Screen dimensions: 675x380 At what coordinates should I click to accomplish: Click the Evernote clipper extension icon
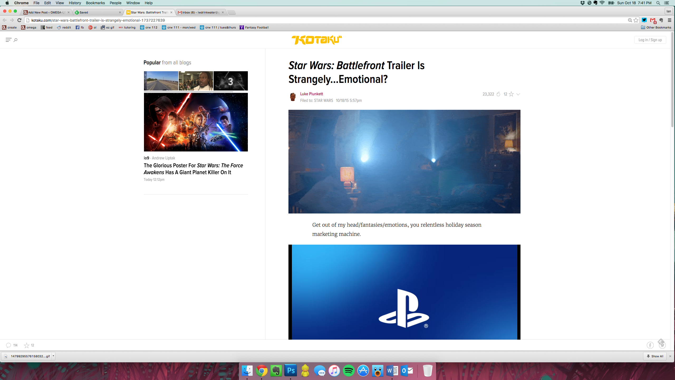[661, 20]
